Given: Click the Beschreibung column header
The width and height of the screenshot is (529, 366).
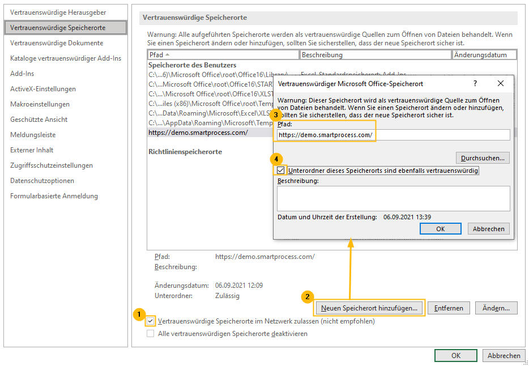Looking at the screenshot, I should click(375, 54).
